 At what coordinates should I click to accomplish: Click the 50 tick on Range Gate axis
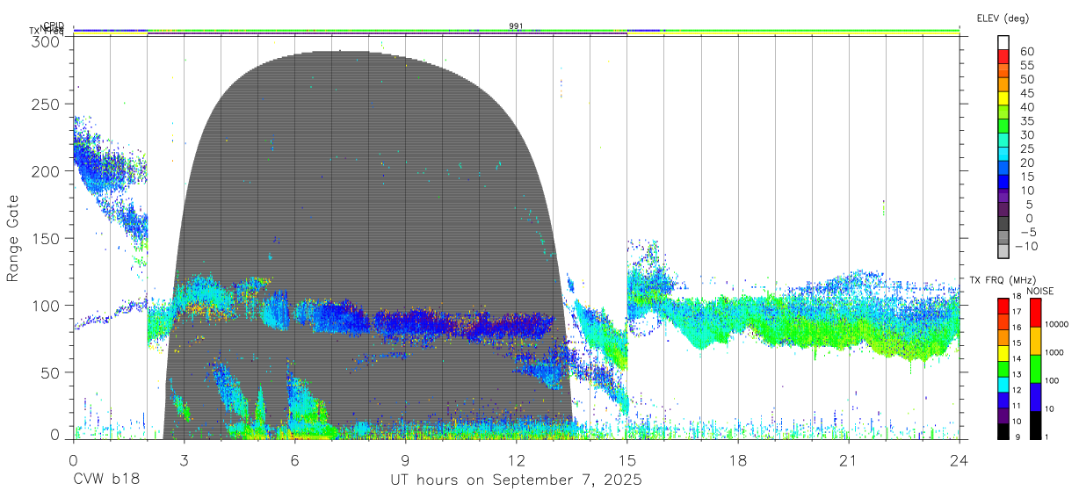click(x=51, y=372)
